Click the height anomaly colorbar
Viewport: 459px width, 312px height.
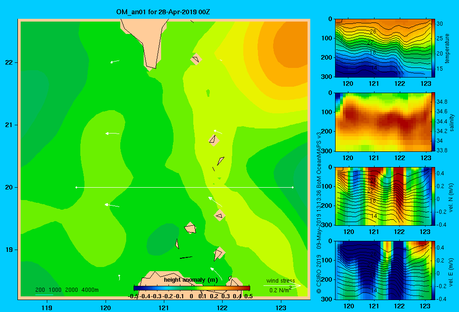[x=192, y=288]
